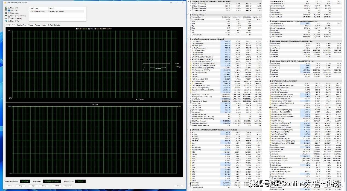Select the Stability Test Started log row
The width and height of the screenshot is (347, 191).
(x=57, y=11)
